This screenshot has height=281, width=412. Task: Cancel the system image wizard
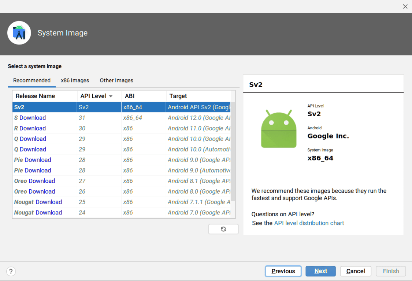pyautogui.click(x=356, y=271)
